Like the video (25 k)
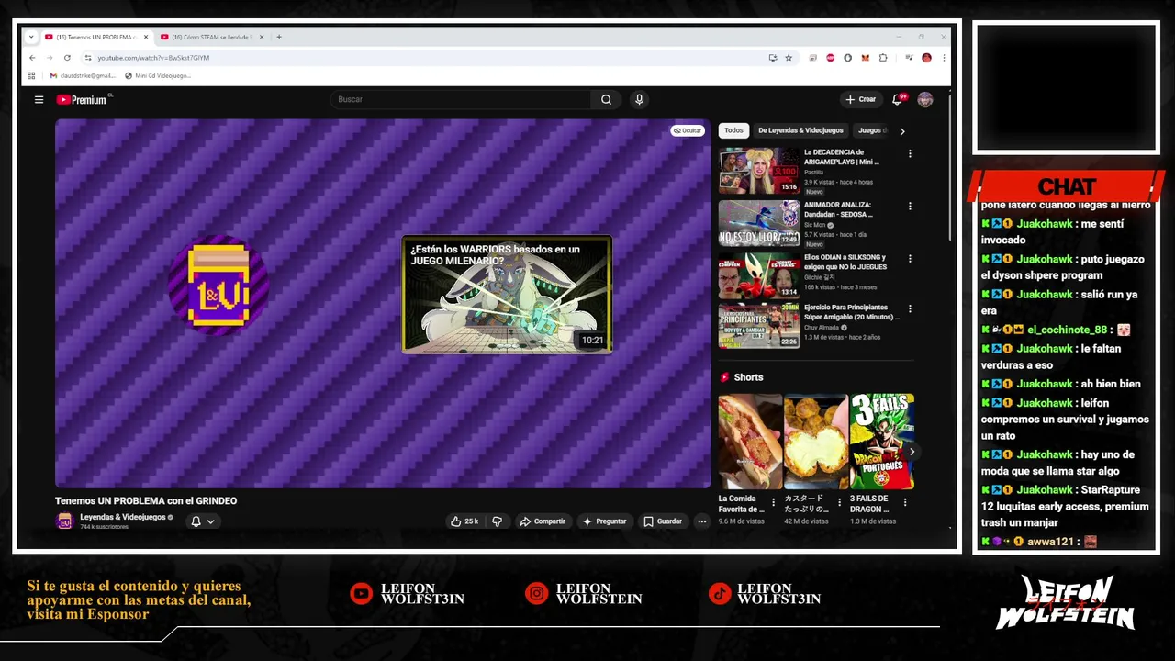The image size is (1175, 661). [x=464, y=521]
